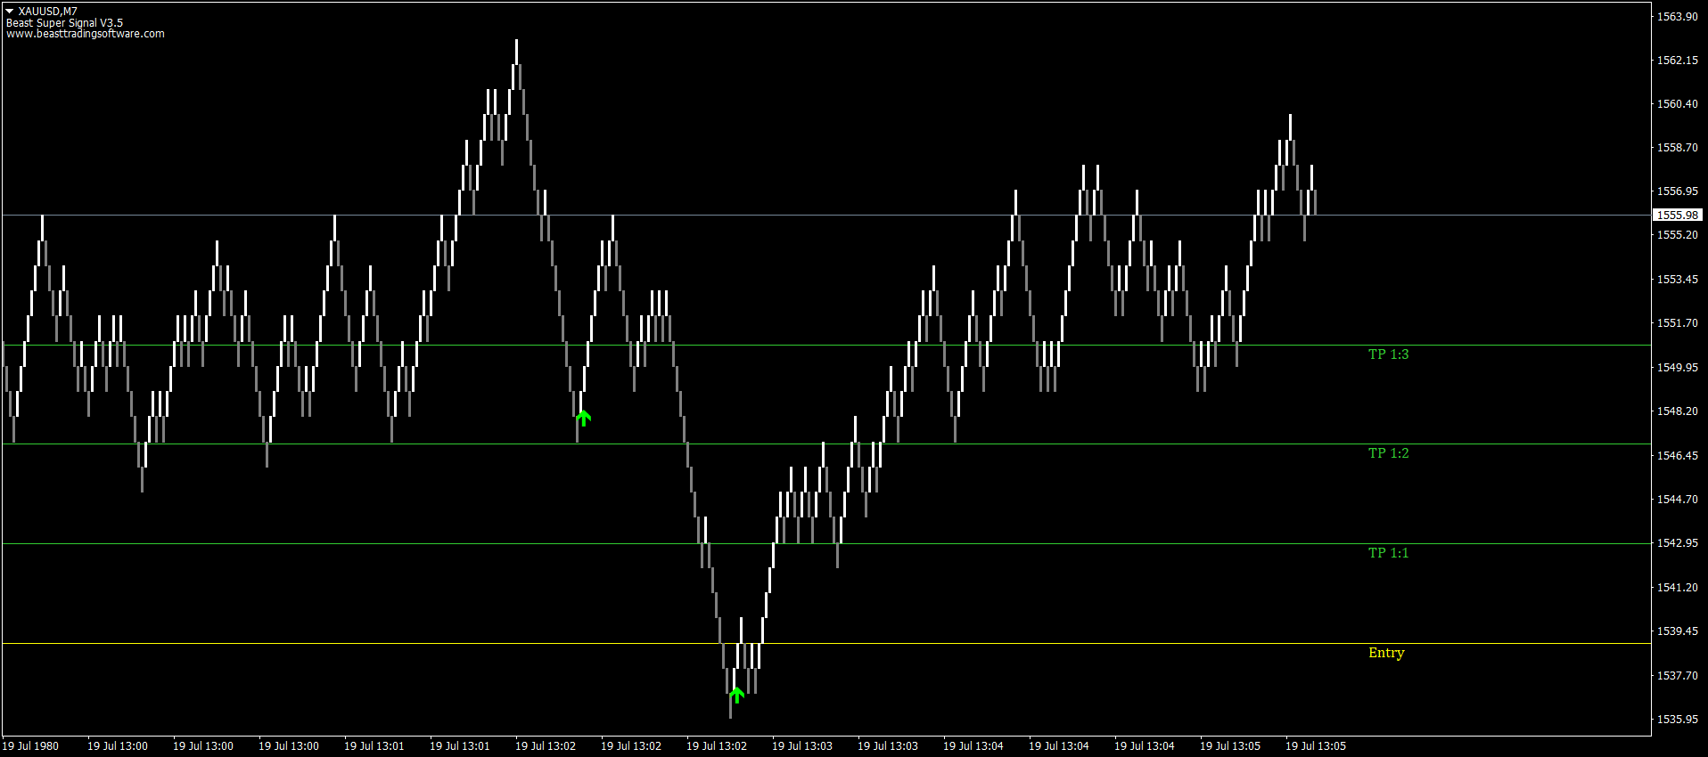Select the TP 1:1 level label

click(1389, 553)
